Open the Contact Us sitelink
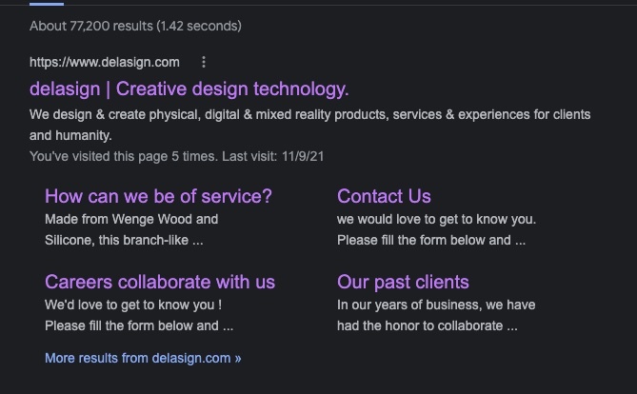Screen dimensions: 637x394 pyautogui.click(x=384, y=196)
